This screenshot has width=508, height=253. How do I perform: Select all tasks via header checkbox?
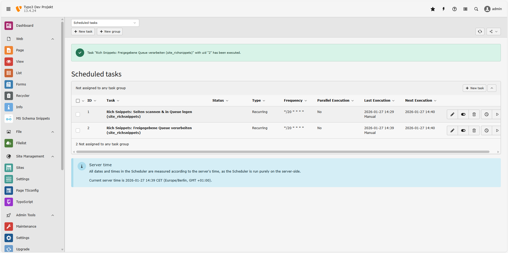(78, 101)
